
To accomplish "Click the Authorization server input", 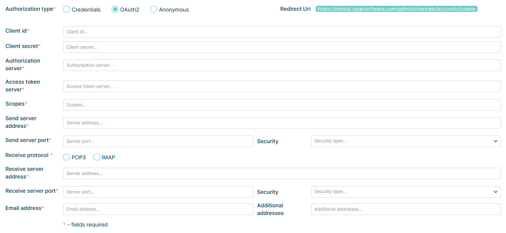I will pyautogui.click(x=282, y=65).
